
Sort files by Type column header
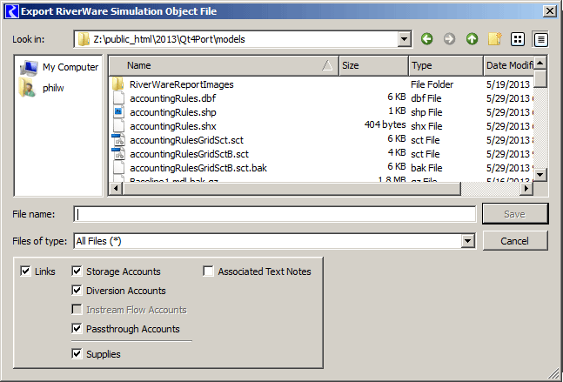[x=446, y=65]
